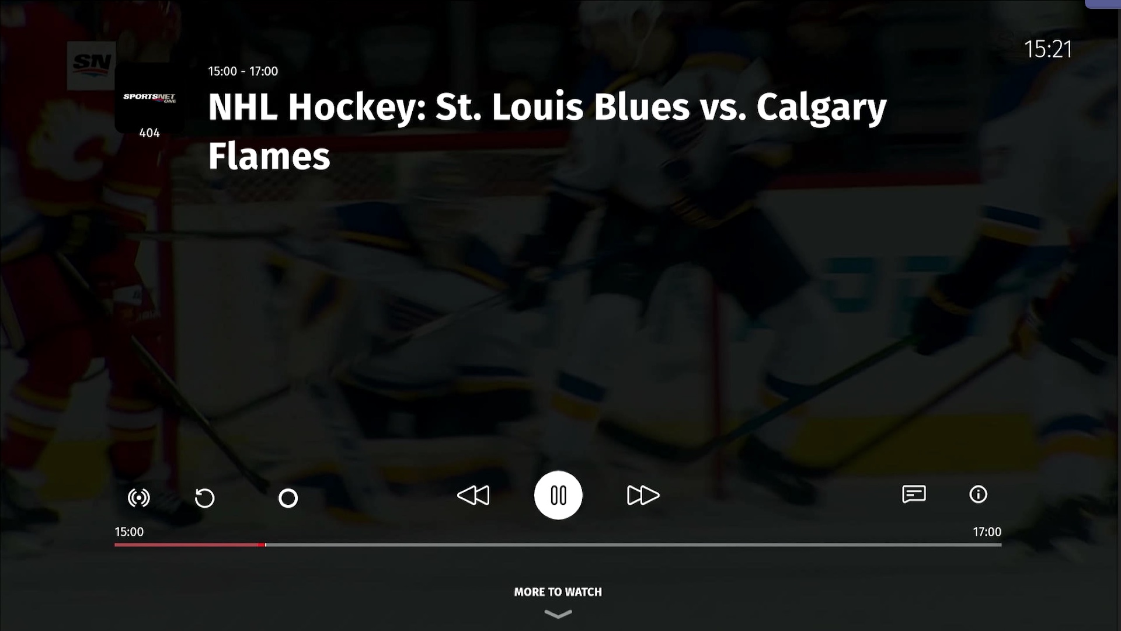Jump to live broadcast icon

(138, 498)
